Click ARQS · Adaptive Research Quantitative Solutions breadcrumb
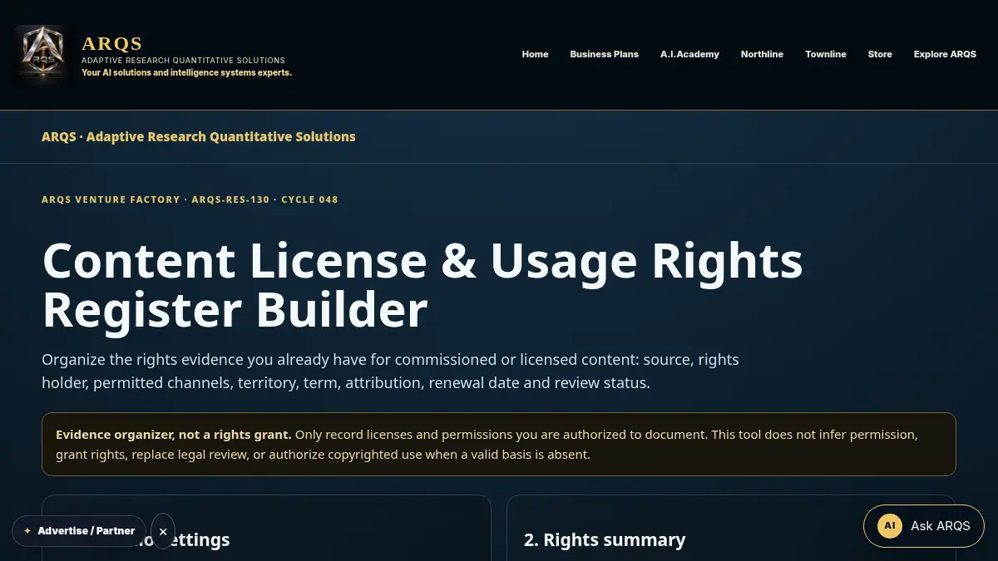Screen dimensions: 998x561 point(199,136)
